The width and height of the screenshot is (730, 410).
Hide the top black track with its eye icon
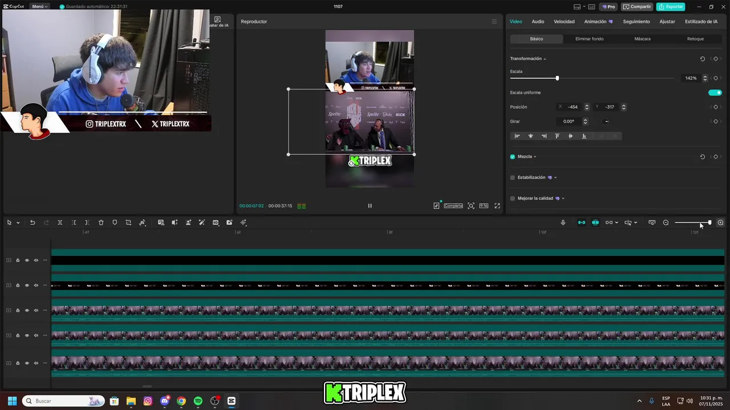tap(27, 260)
